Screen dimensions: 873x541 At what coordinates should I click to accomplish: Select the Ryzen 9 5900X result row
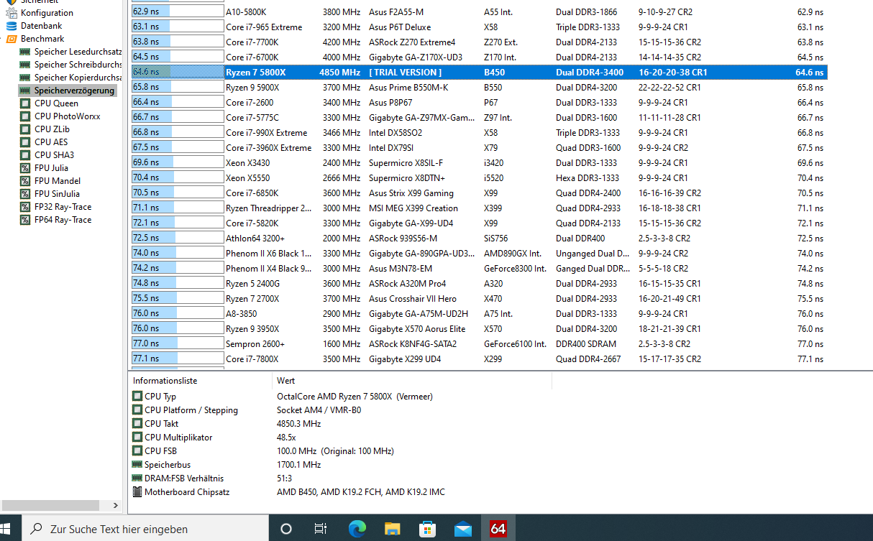[479, 88]
